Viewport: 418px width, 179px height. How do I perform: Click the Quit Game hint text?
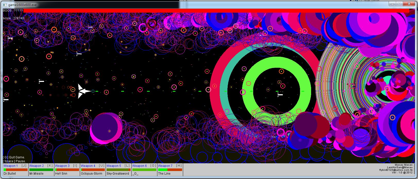(14, 157)
